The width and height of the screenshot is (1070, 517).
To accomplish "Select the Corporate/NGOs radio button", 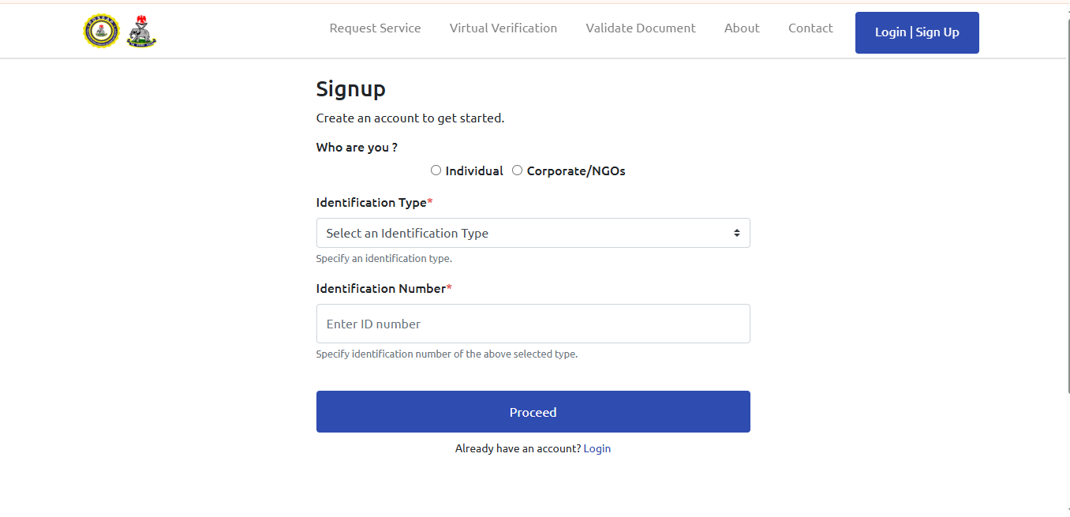I will coord(517,170).
